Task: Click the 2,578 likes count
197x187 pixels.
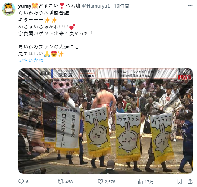Action: [110, 182]
